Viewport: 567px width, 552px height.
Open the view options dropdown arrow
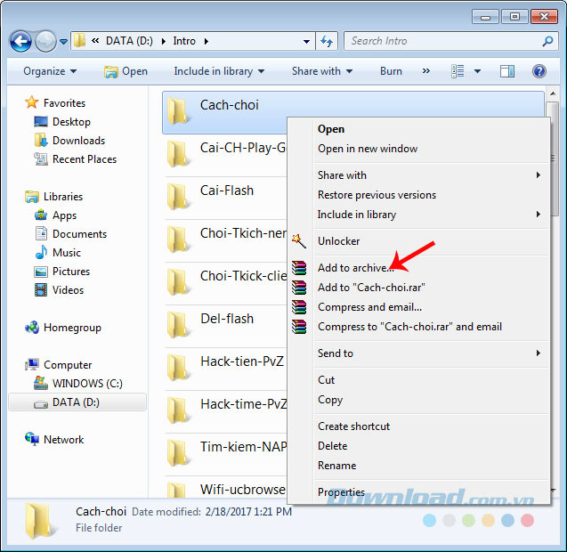point(477,71)
